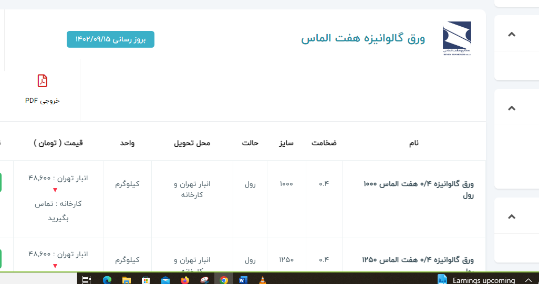Open Microsoft Store from the taskbar
539x284 pixels.
click(146, 280)
